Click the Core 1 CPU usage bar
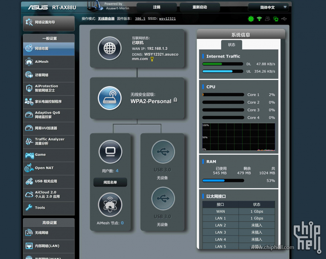 pos(223,95)
